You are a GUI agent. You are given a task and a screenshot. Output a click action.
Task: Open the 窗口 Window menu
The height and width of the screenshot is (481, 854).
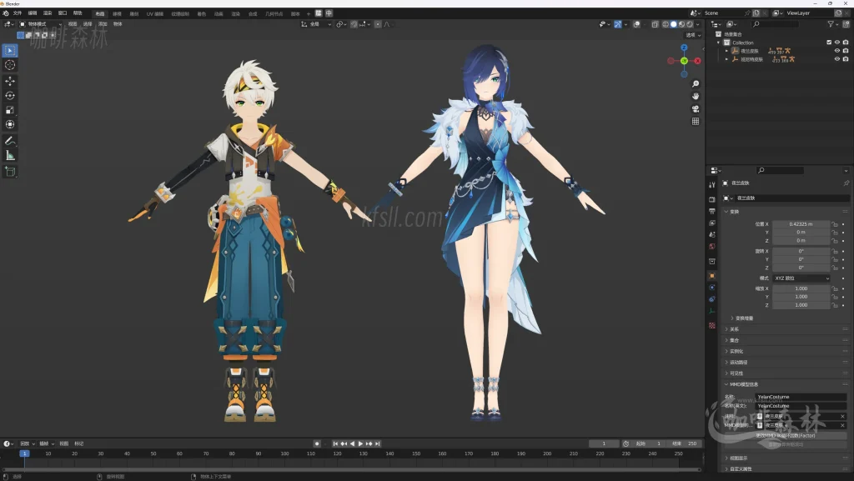pos(63,13)
